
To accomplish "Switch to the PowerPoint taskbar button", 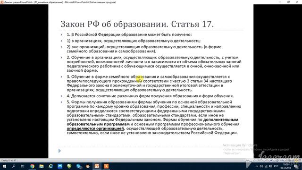I will coord(97,166).
